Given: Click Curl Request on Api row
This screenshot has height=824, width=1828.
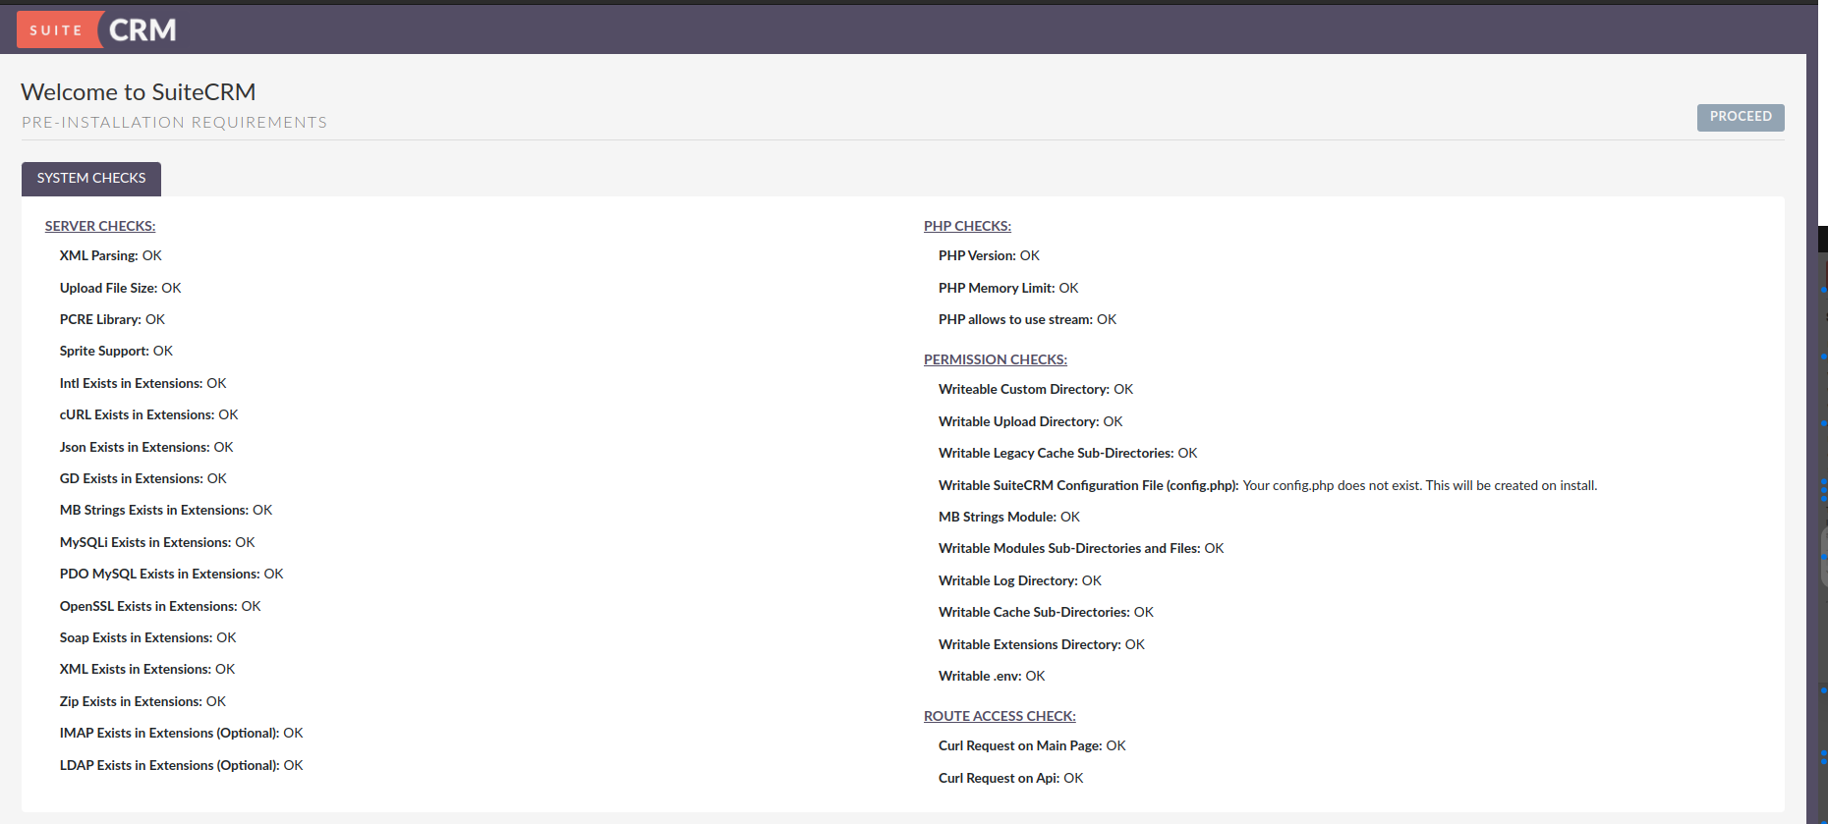Looking at the screenshot, I should (x=1010, y=778).
